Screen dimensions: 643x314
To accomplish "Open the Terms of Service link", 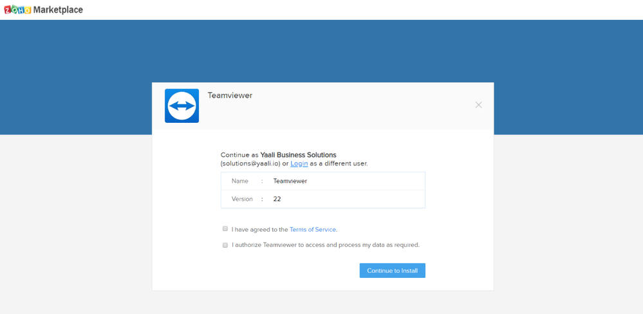I will [313, 230].
